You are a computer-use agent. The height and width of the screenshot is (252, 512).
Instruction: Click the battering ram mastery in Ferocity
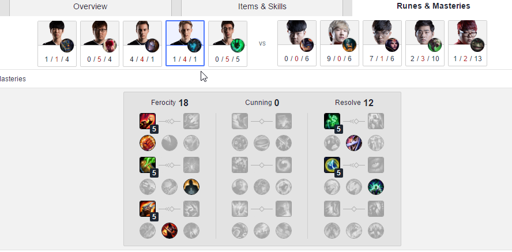(x=148, y=209)
